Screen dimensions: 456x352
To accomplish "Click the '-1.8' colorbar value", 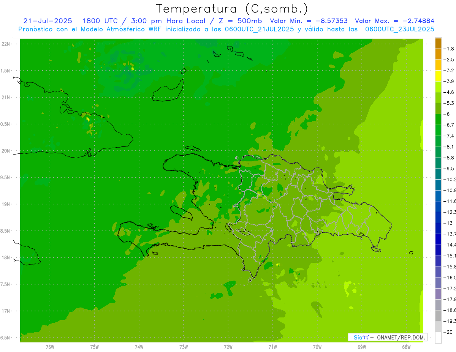I will point(449,49).
